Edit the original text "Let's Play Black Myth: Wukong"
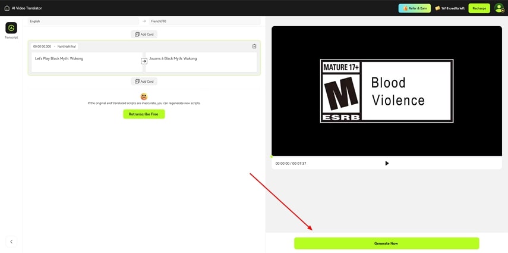This screenshot has width=508, height=253. click(x=78, y=62)
